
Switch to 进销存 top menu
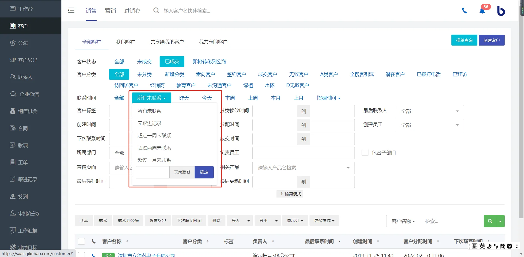[132, 11]
